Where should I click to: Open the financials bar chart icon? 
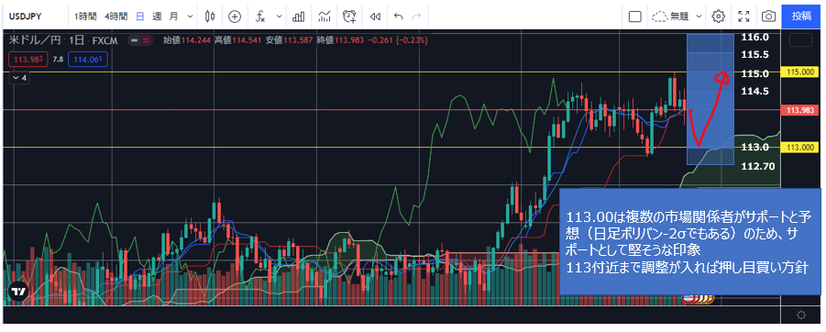299,17
